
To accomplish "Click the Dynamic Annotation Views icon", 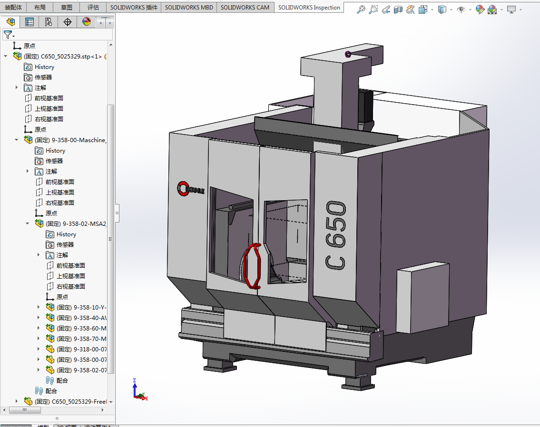I will click(411, 10).
